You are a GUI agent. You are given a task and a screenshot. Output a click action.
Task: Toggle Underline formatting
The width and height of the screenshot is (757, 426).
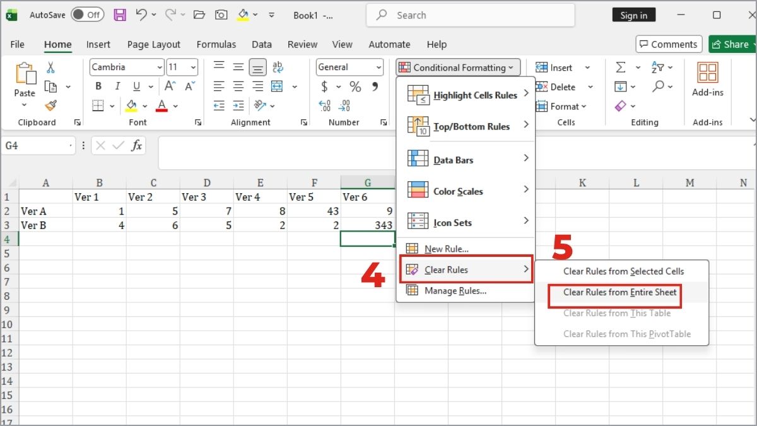tap(135, 86)
